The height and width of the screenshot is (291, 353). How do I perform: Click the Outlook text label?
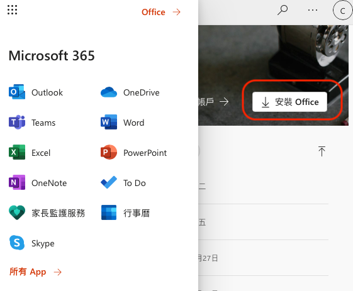click(x=47, y=92)
